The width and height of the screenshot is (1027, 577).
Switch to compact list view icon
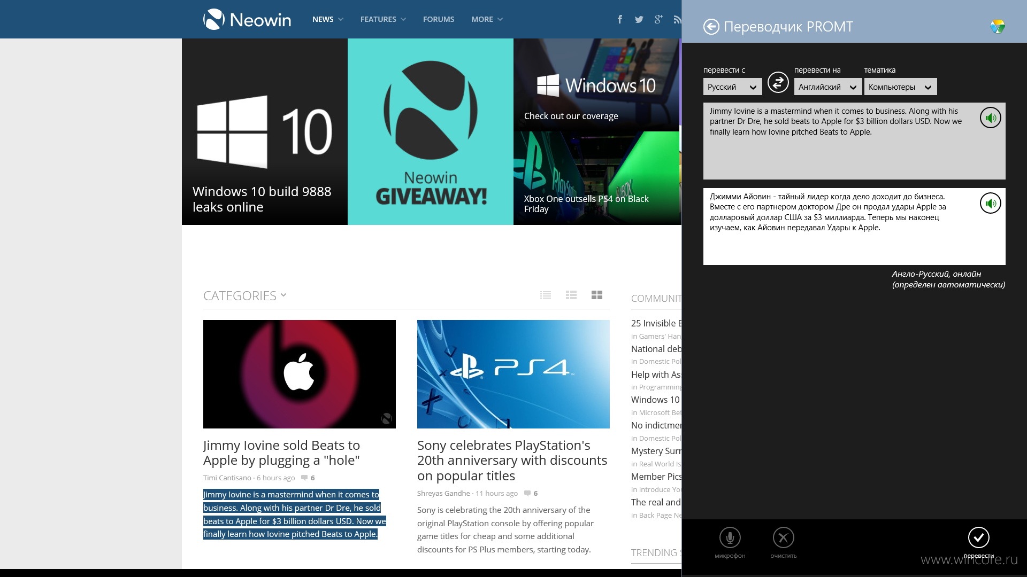(546, 295)
